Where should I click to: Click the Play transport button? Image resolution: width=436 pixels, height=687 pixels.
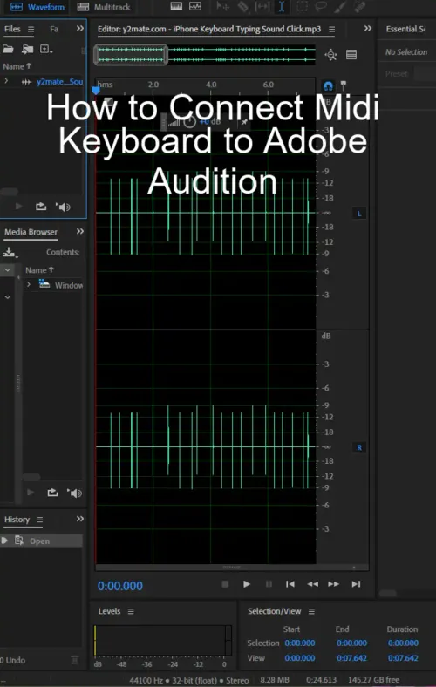246,584
